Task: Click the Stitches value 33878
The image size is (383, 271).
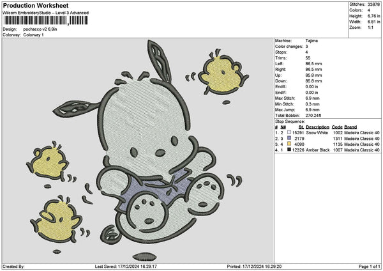Action: coord(373,4)
